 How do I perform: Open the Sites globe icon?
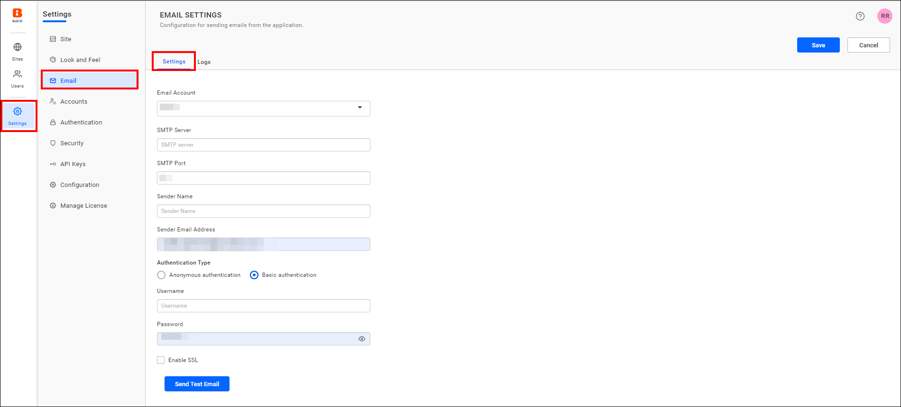tap(18, 47)
